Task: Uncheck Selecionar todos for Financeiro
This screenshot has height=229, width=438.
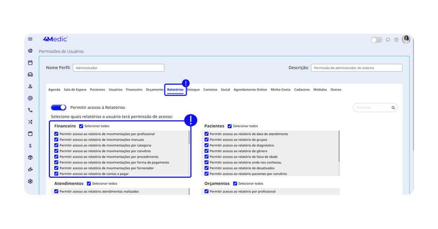Action: point(81,126)
